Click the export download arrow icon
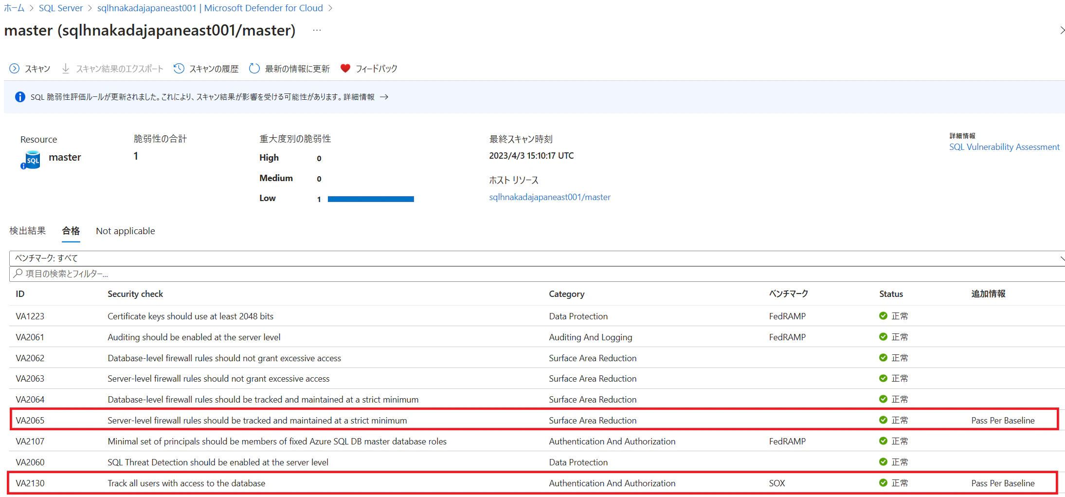1065x497 pixels. pos(66,69)
